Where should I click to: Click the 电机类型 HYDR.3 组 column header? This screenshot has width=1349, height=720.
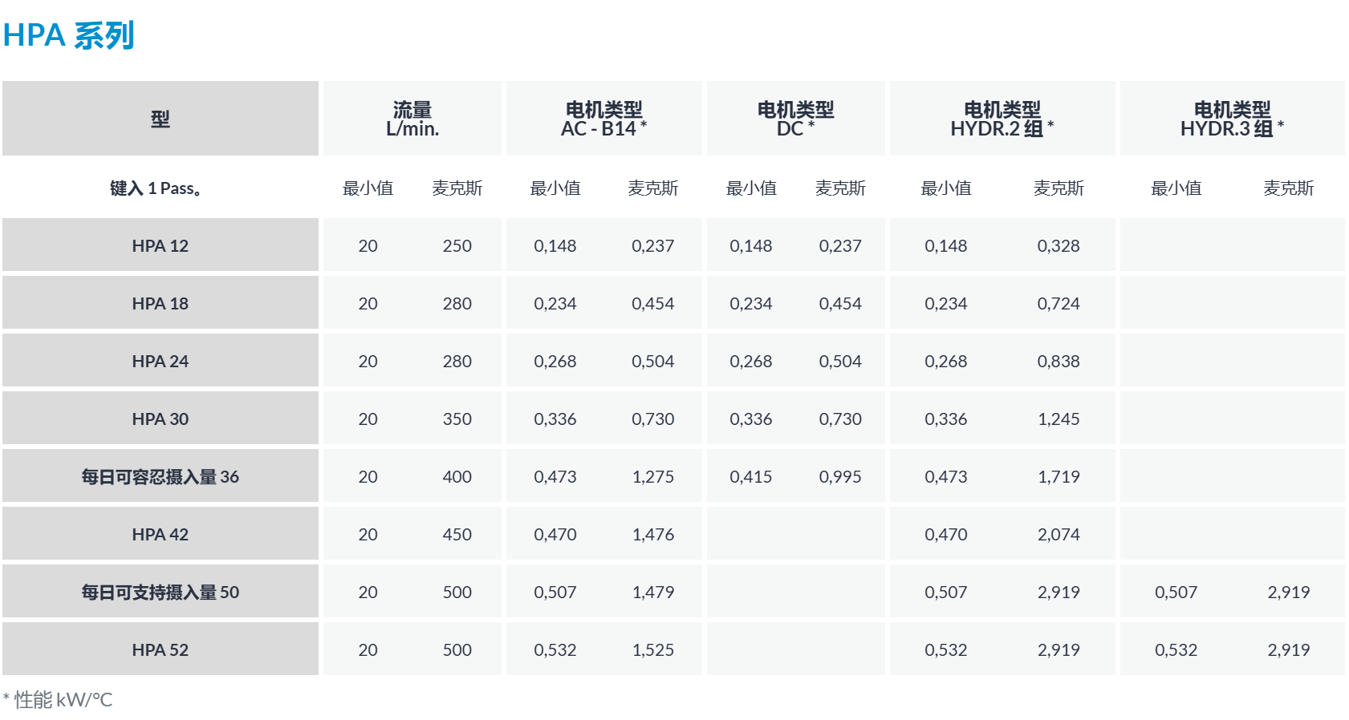tap(1233, 119)
